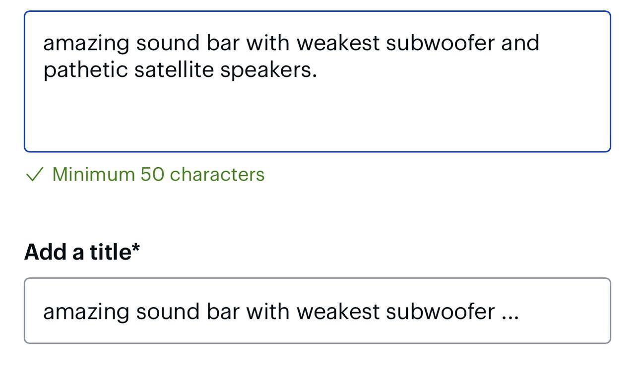Click the word "bar" in review body
The height and width of the screenshot is (384, 635).
223,43
